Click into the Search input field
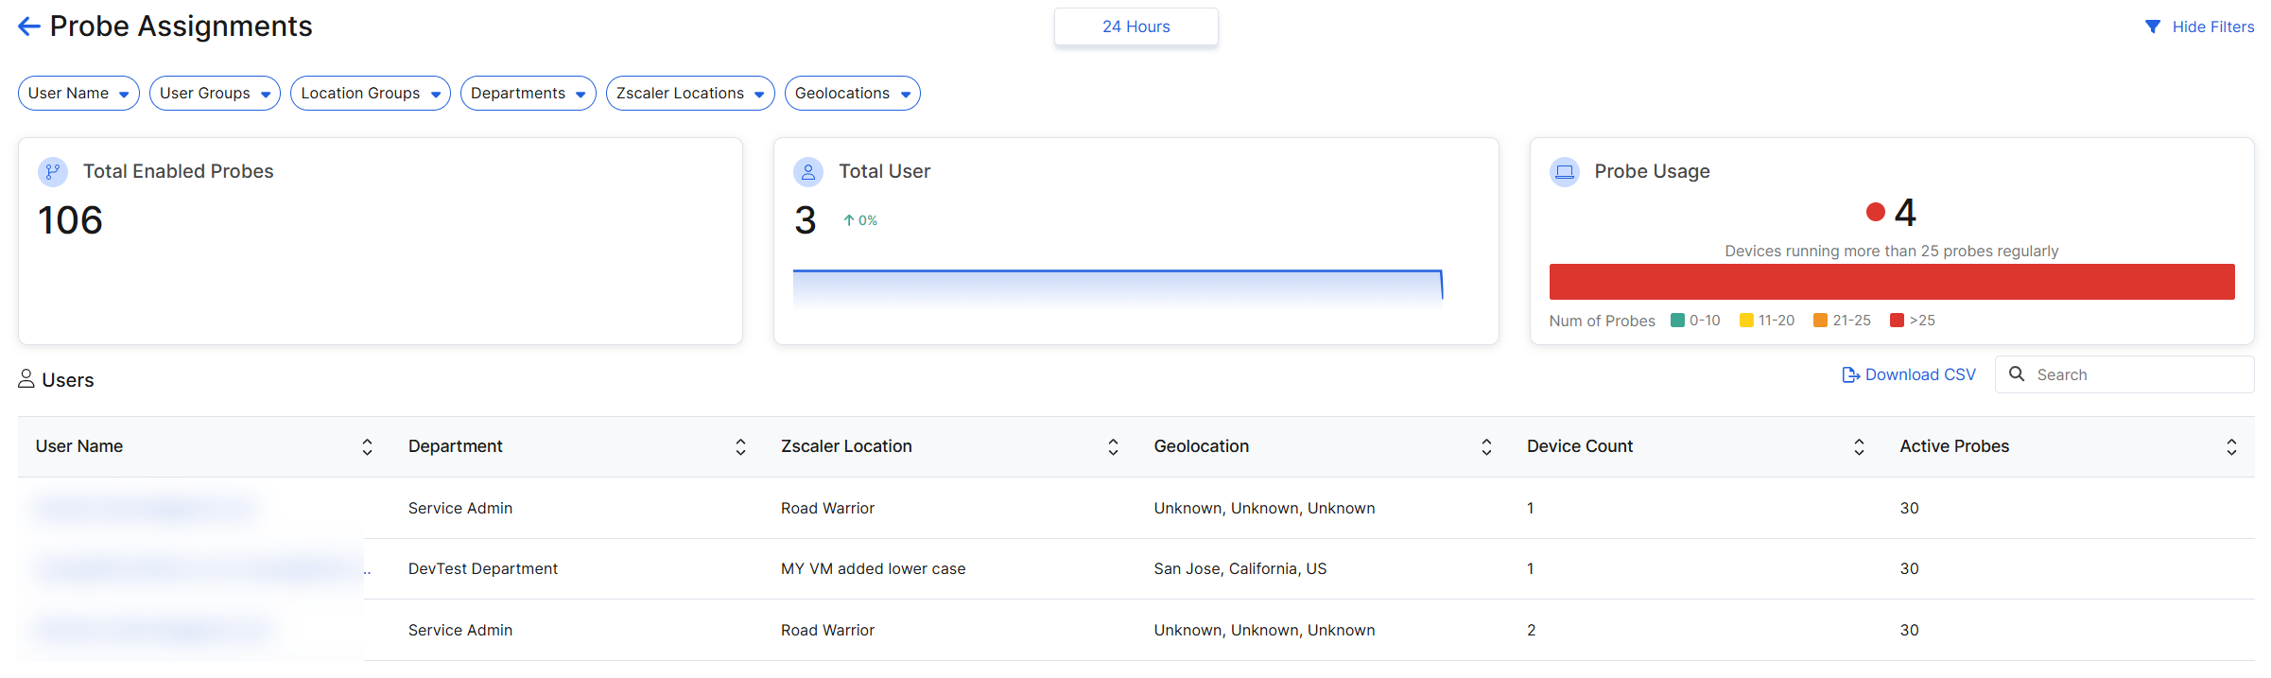This screenshot has width=2271, height=678. tap(2139, 374)
